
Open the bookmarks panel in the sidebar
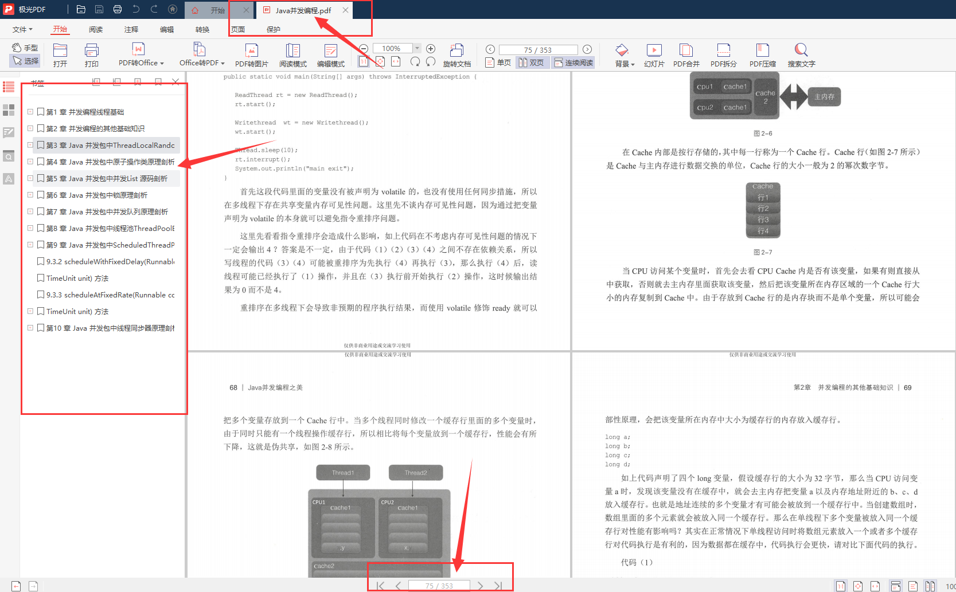point(9,87)
